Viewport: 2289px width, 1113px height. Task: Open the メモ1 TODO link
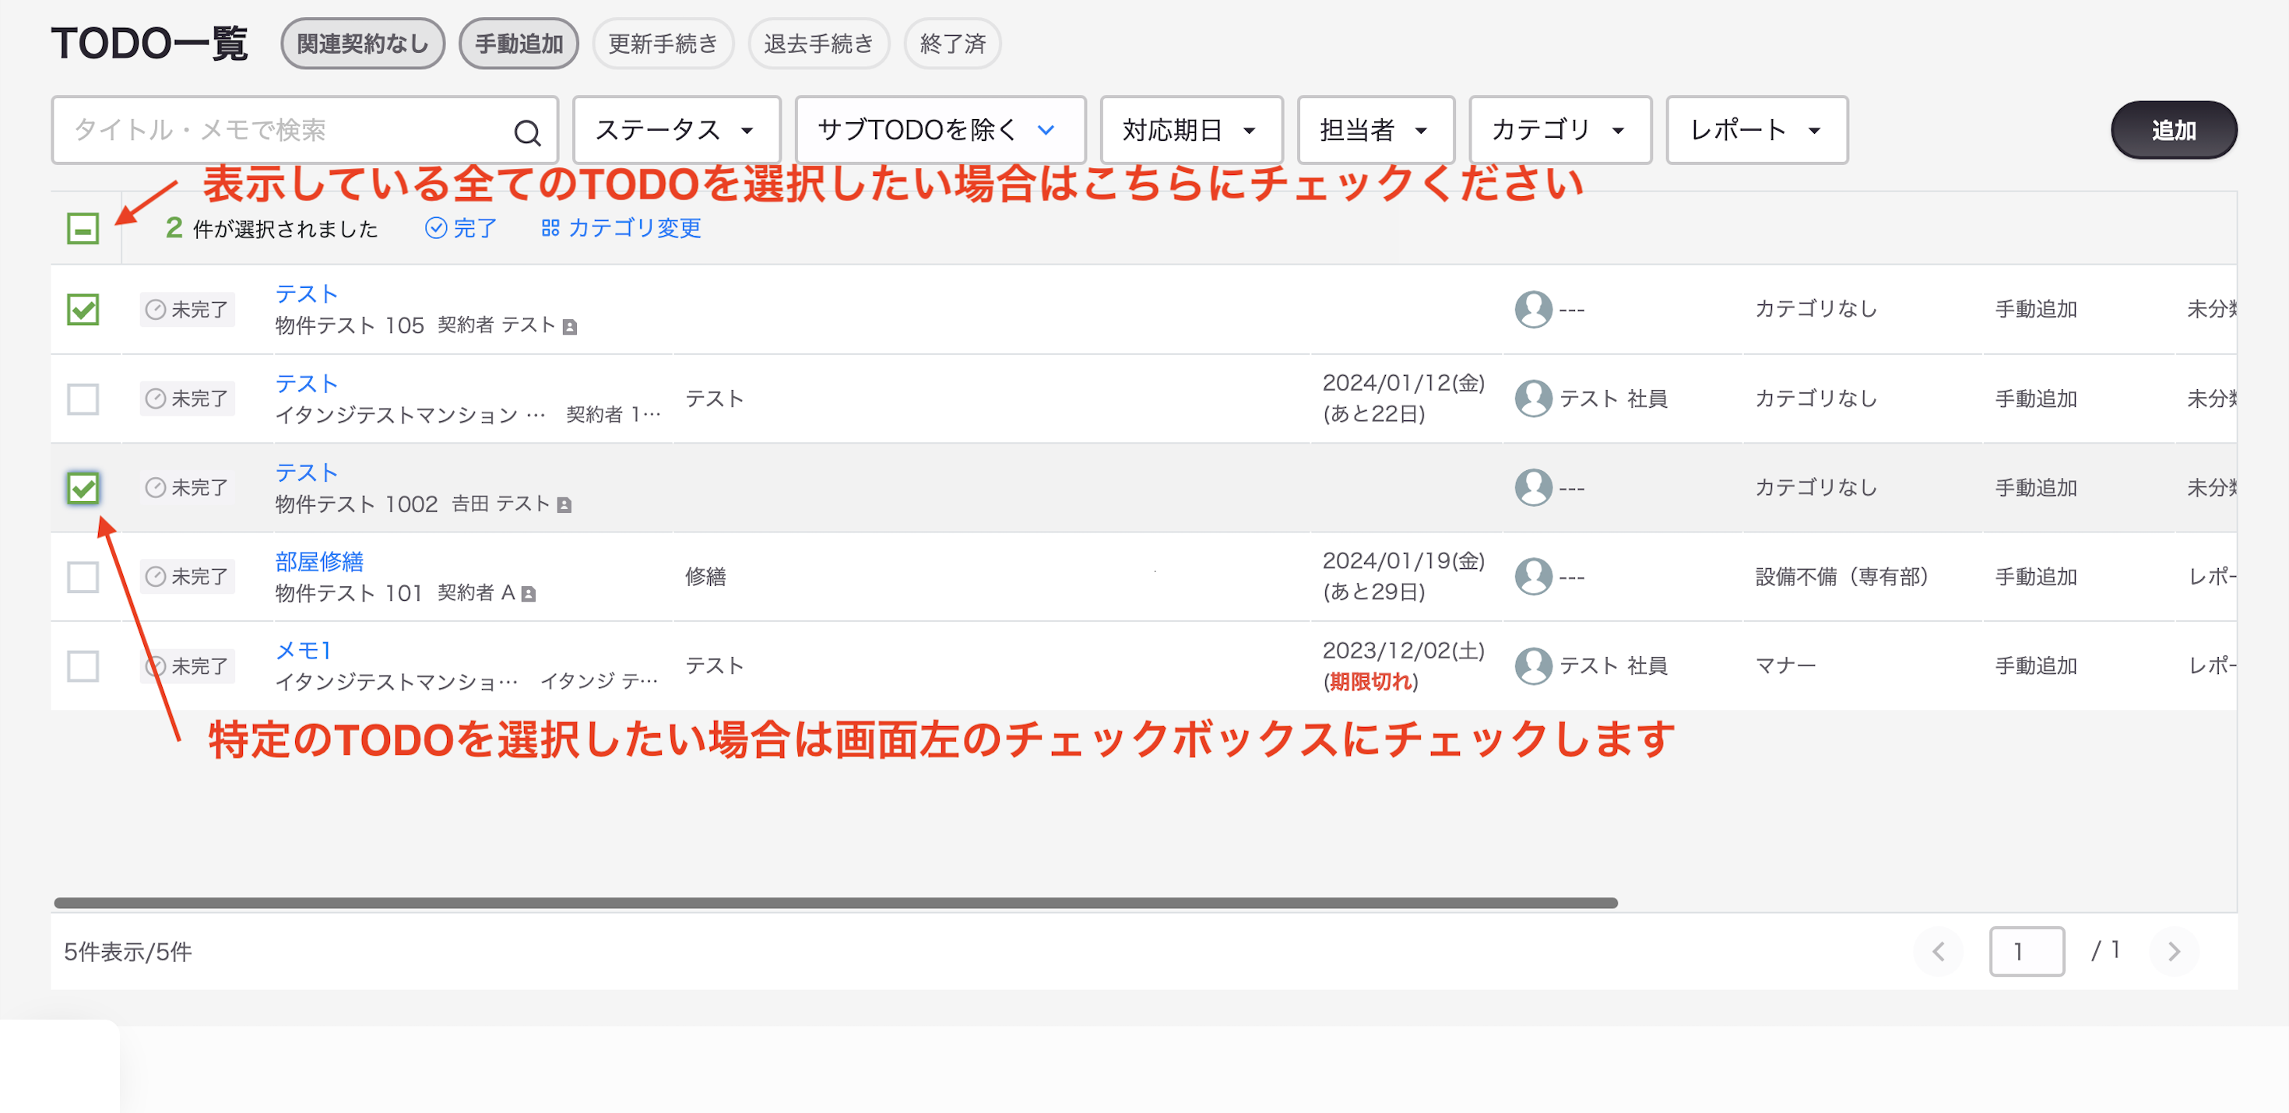click(303, 650)
